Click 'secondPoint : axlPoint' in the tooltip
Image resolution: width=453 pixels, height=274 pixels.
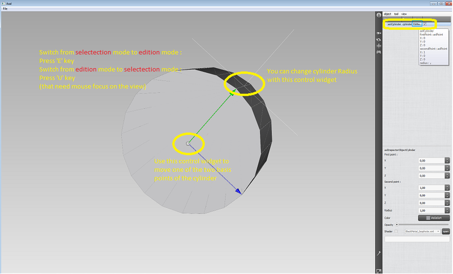coord(433,49)
